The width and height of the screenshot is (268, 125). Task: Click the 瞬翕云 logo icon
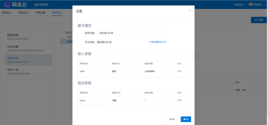click(8, 4)
